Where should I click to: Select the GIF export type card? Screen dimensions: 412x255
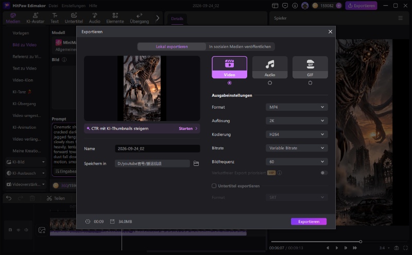[x=310, y=67]
